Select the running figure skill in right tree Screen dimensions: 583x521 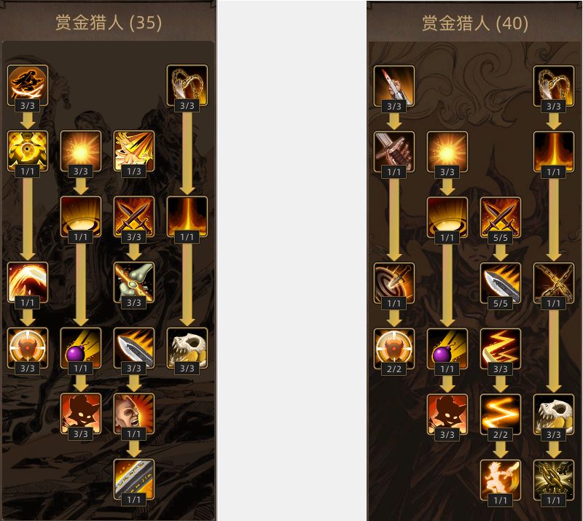point(501,479)
